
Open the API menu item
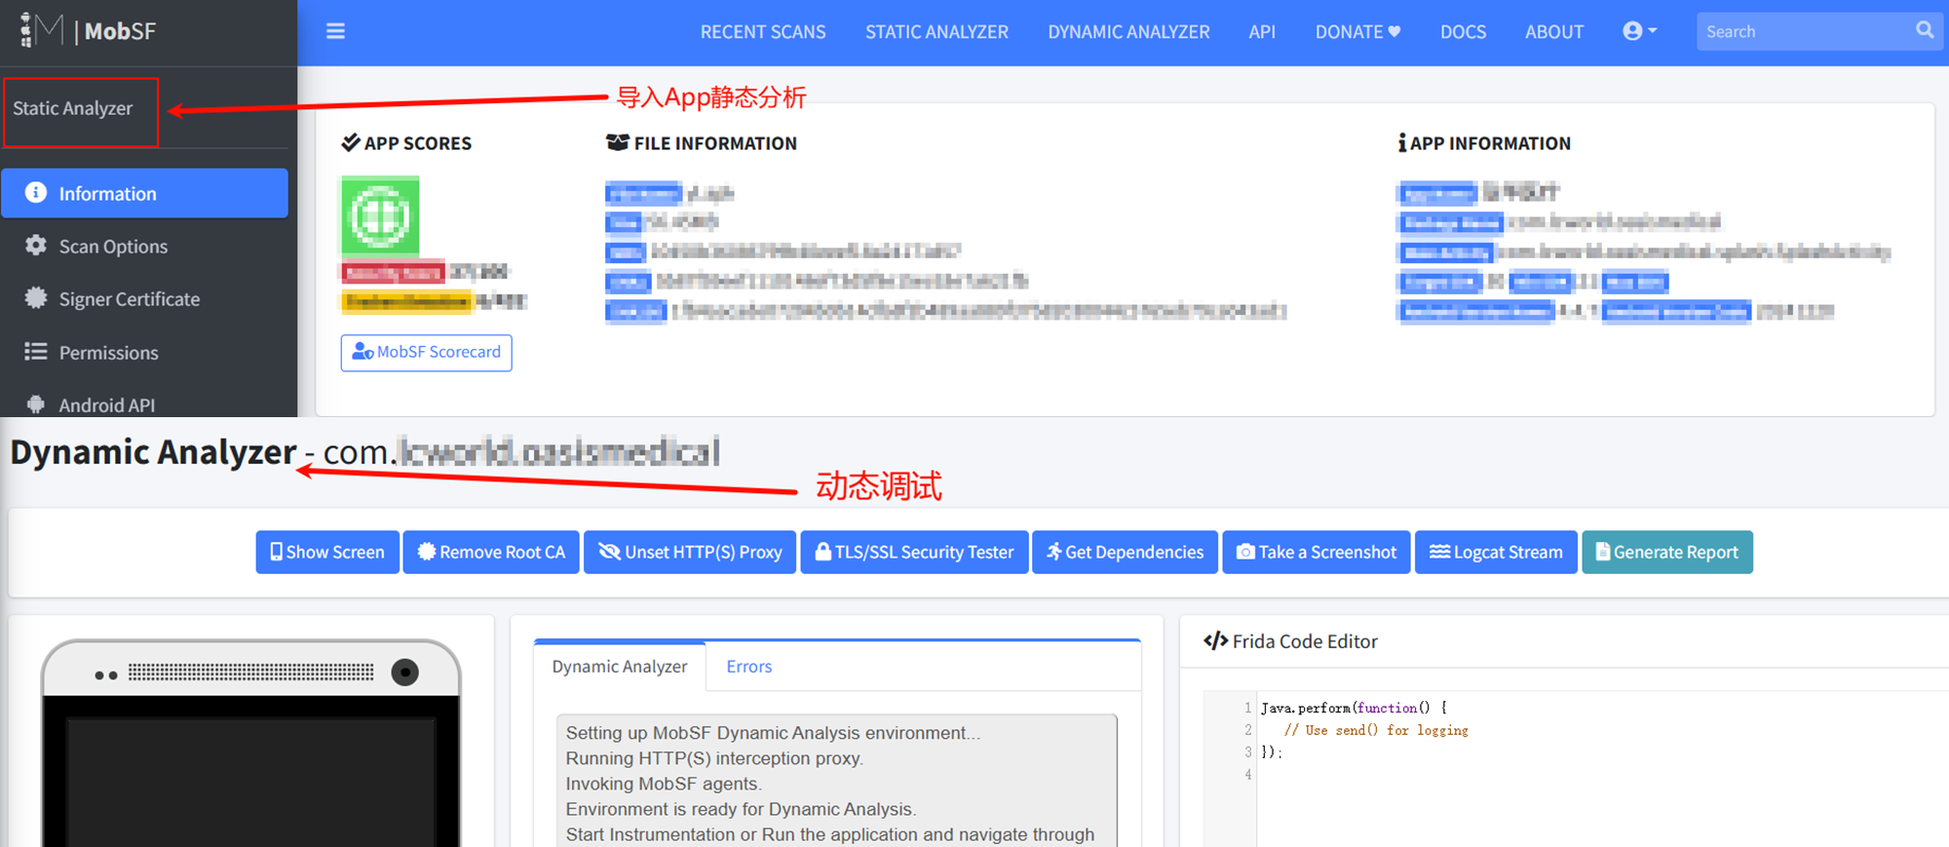1262,31
